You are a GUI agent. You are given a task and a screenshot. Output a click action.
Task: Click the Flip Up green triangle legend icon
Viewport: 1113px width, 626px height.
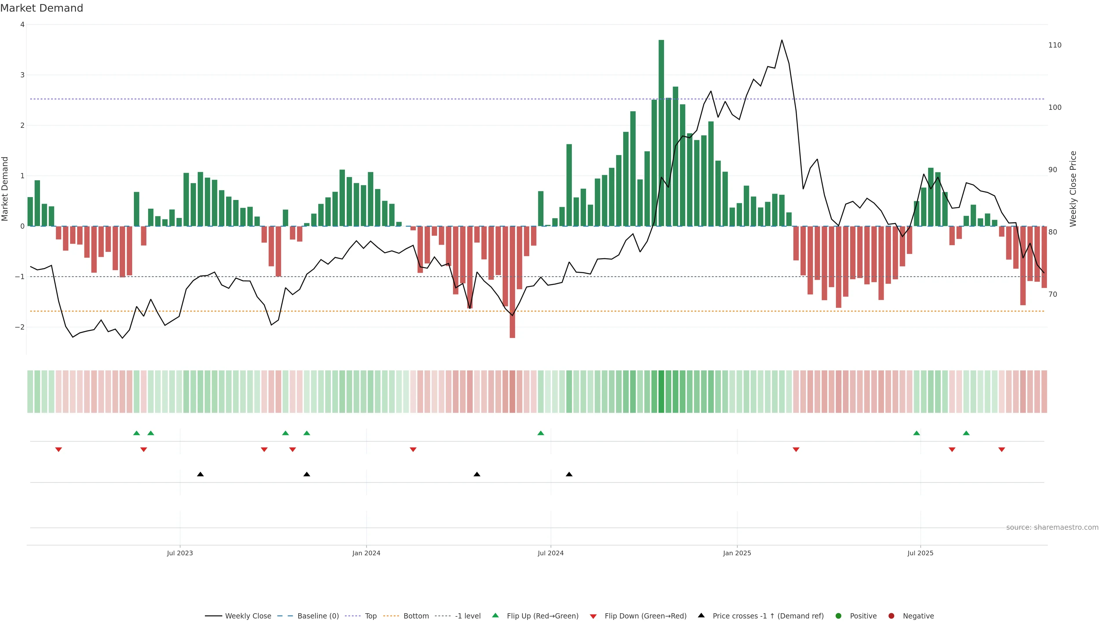496,615
